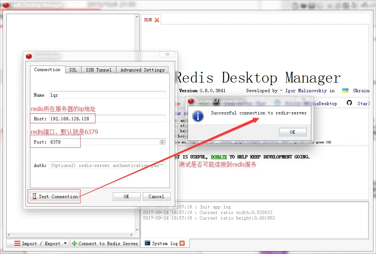The image size is (376, 254).
Task: Switch to the SSL tab
Action: pos(73,70)
